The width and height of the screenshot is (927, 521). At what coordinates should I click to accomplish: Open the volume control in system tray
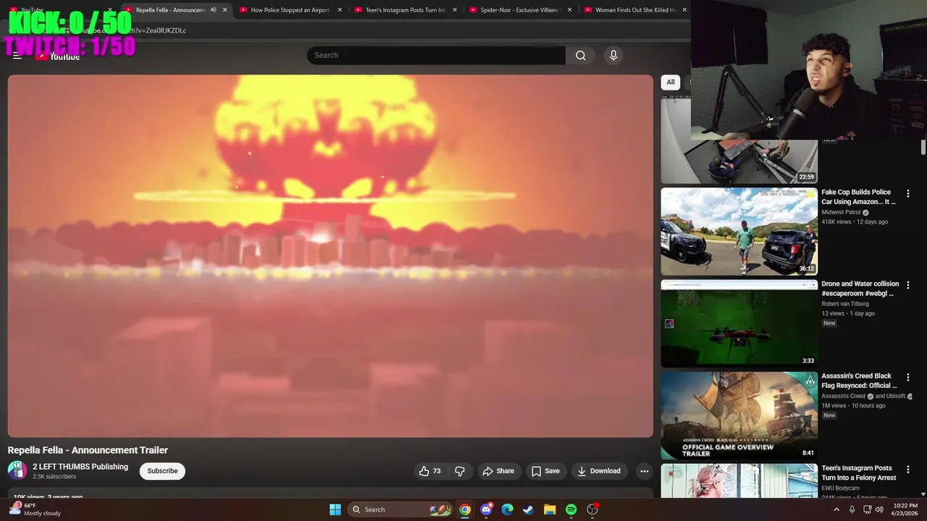[879, 509]
